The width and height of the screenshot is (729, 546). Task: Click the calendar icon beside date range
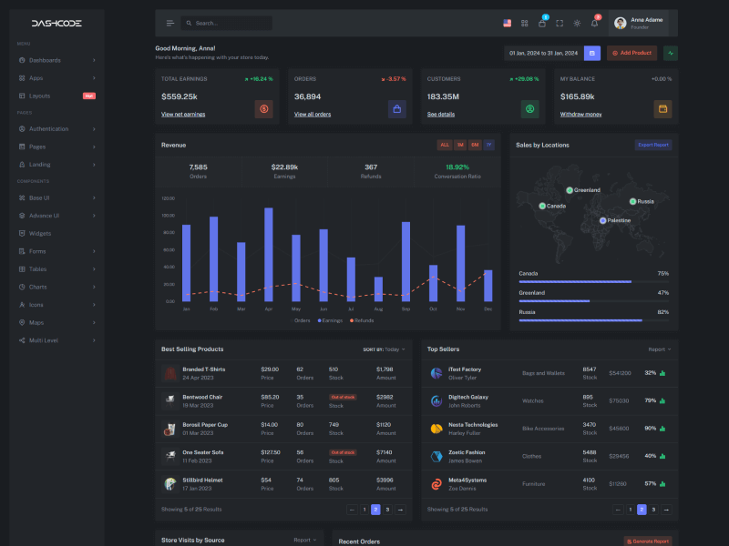(x=592, y=53)
